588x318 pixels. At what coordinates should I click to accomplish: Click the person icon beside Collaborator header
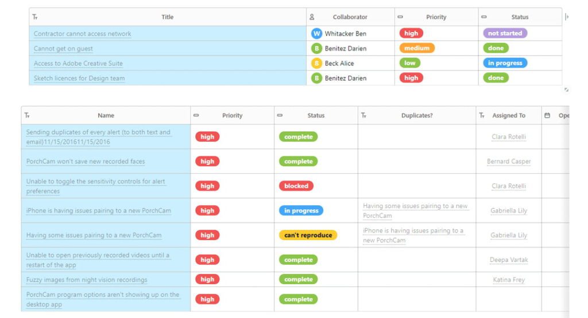(312, 17)
